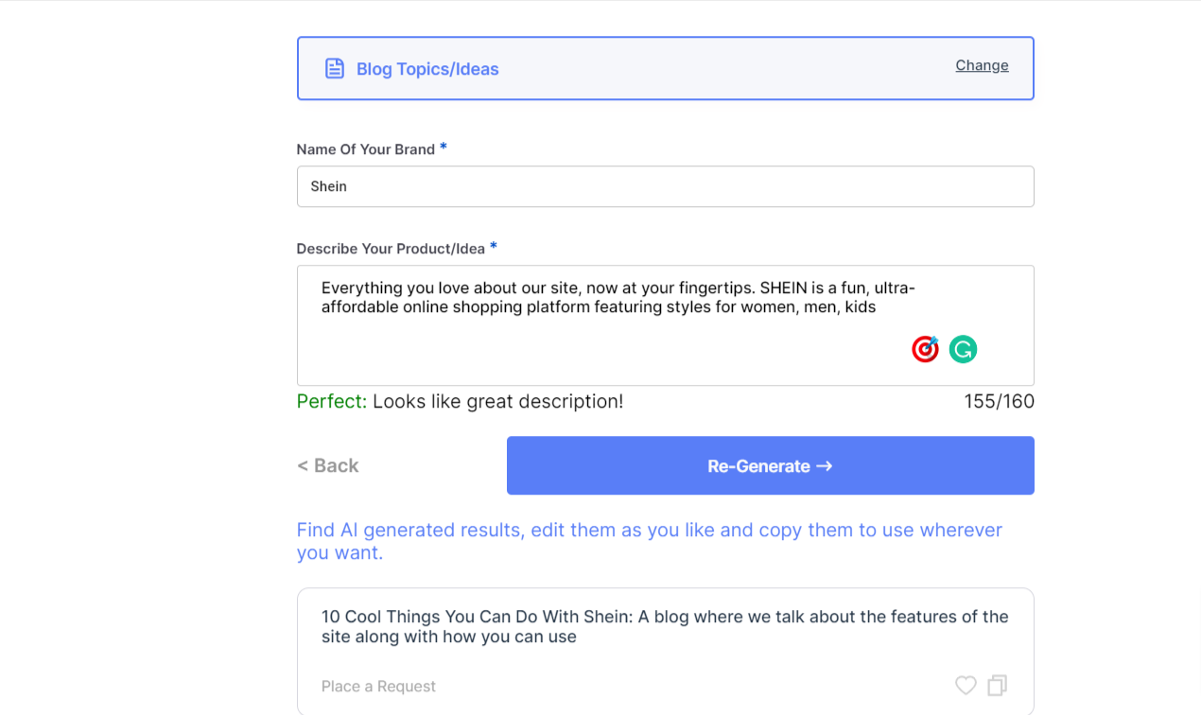The image size is (1201, 715).
Task: Click the red target extension icon
Action: point(925,349)
